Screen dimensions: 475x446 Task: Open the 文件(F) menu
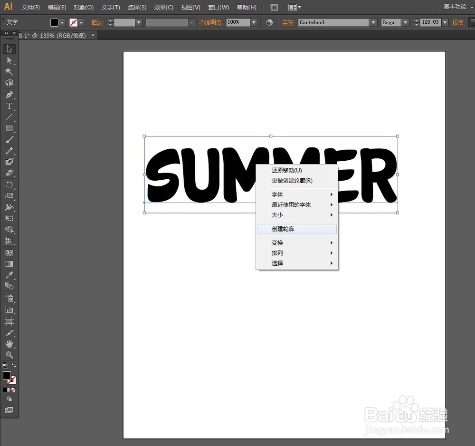(x=30, y=7)
